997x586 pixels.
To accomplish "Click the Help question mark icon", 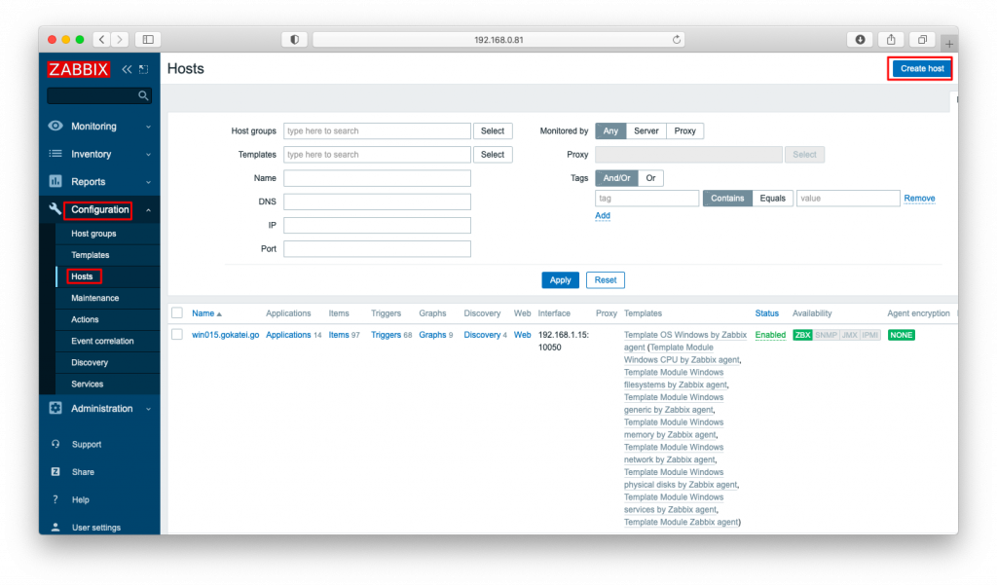I will pos(55,499).
